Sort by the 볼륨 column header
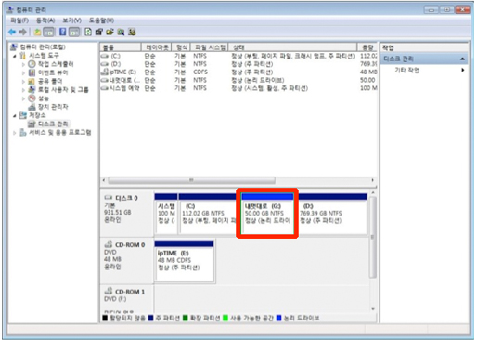 (121, 47)
